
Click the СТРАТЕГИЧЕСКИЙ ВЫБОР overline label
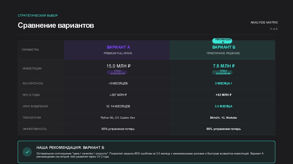38,15
